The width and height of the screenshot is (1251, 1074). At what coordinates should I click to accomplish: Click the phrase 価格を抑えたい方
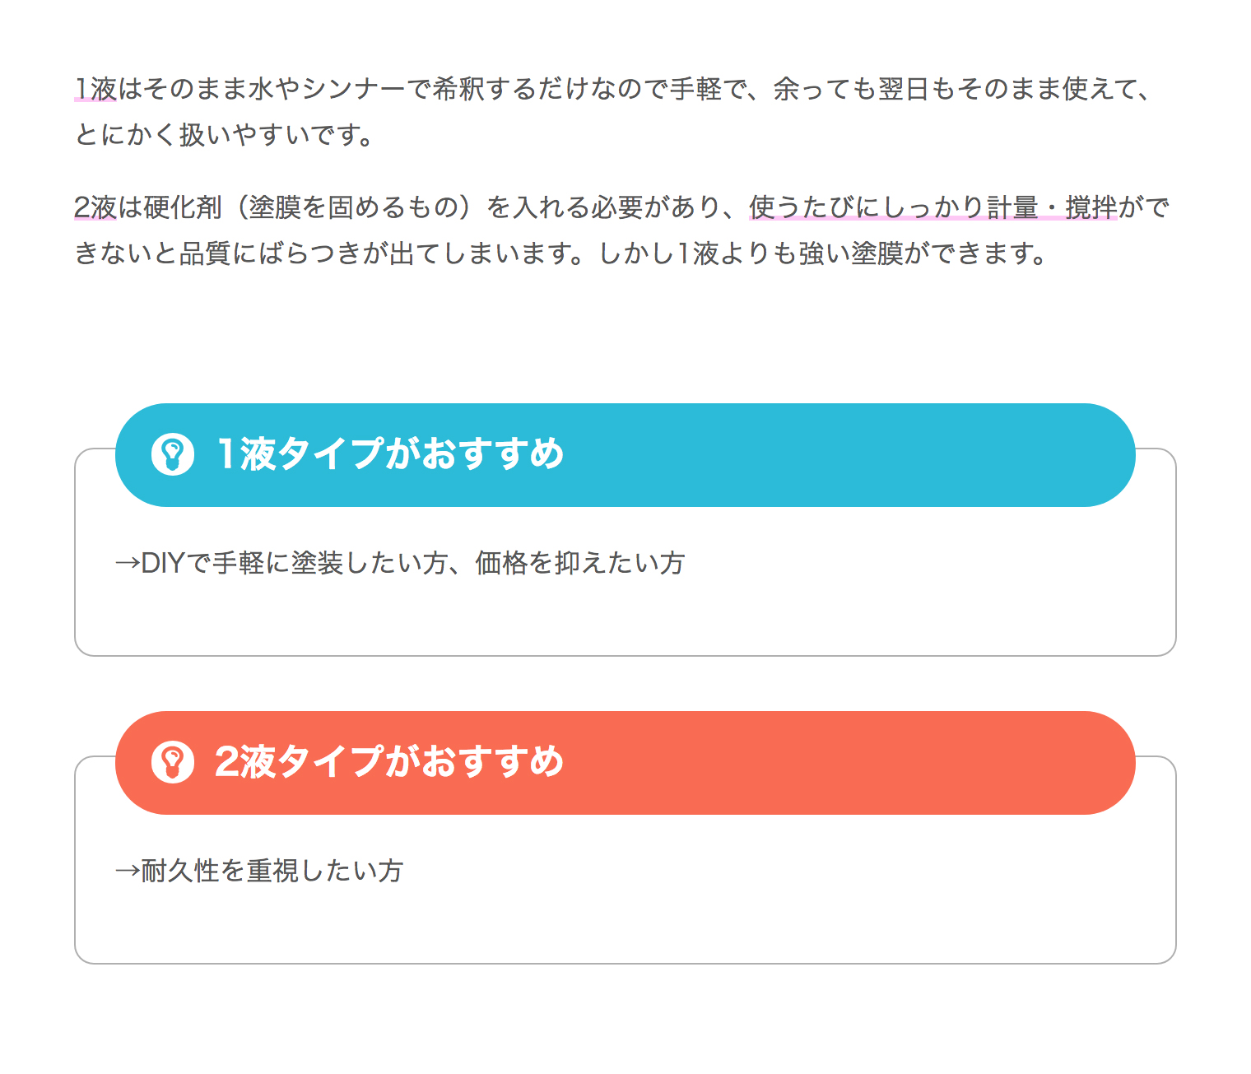click(580, 563)
